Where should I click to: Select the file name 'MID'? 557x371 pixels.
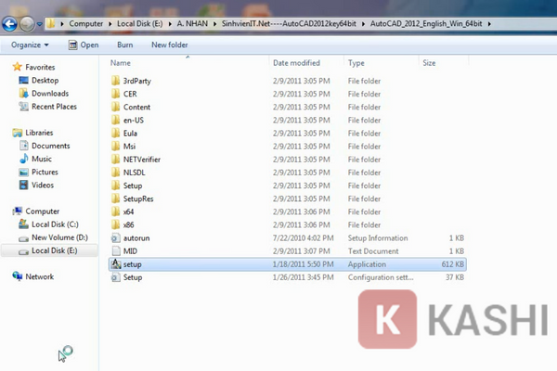[x=130, y=251]
